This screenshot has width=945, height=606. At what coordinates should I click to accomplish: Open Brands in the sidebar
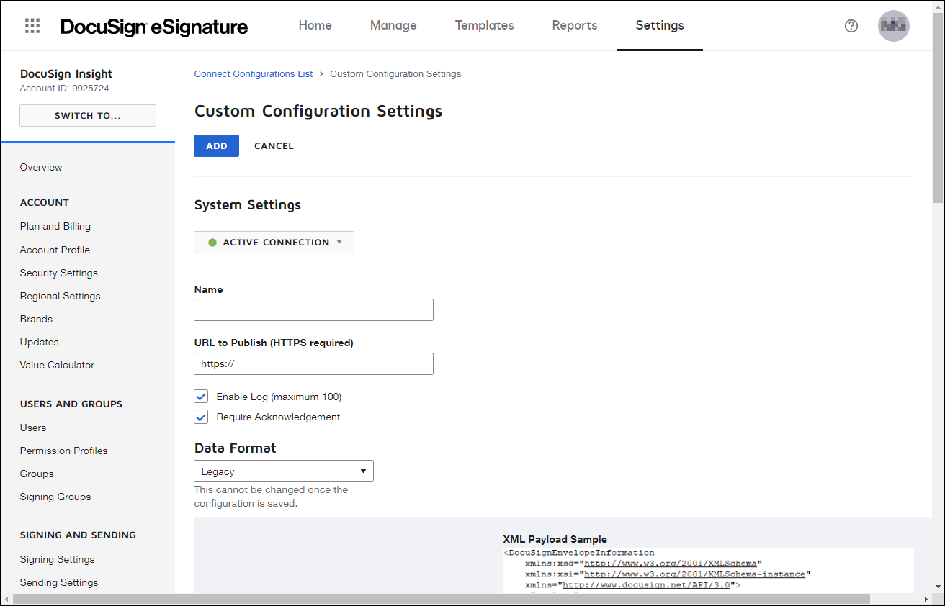point(36,319)
